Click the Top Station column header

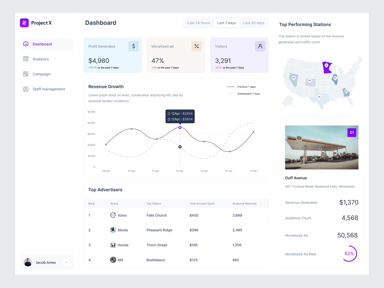[x=154, y=204]
